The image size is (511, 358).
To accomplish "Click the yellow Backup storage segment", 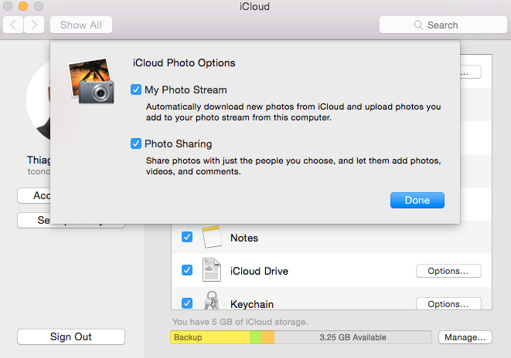I will pyautogui.click(x=210, y=337).
